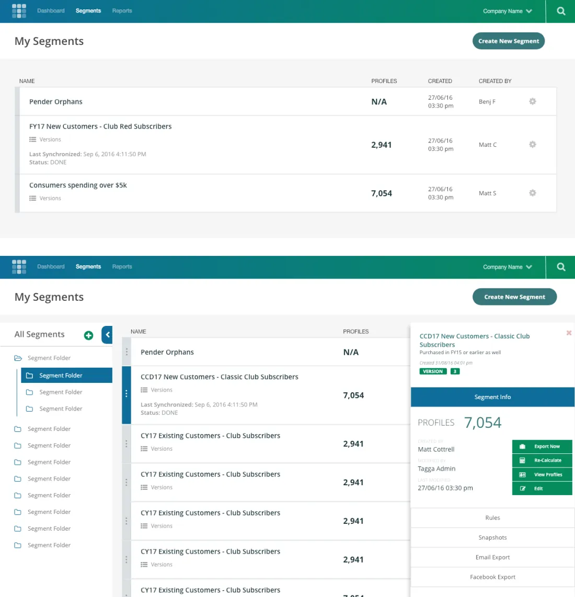Click the app grid icon in lower navigation bar

(x=19, y=267)
